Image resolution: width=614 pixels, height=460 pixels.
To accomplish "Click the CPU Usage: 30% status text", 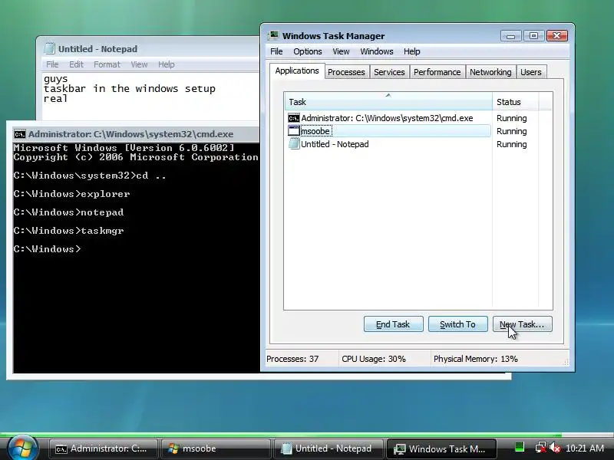I will point(374,359).
